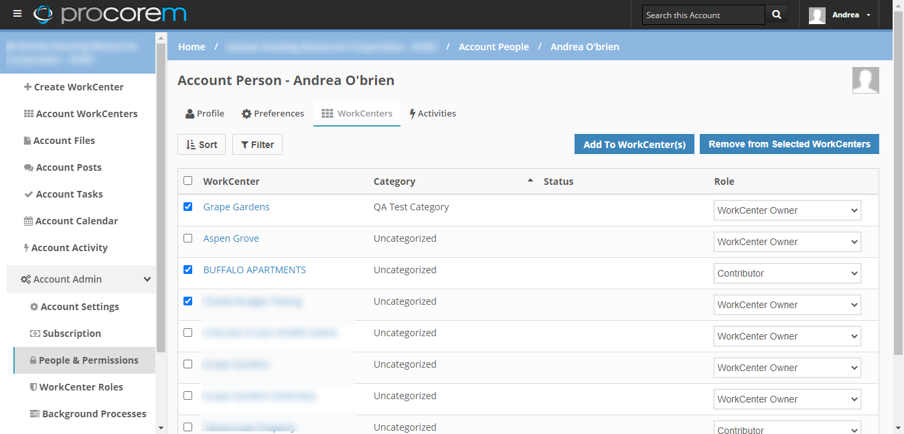This screenshot has height=434, width=904.
Task: Open Account Posts in sidebar
Action: [x=62, y=167]
